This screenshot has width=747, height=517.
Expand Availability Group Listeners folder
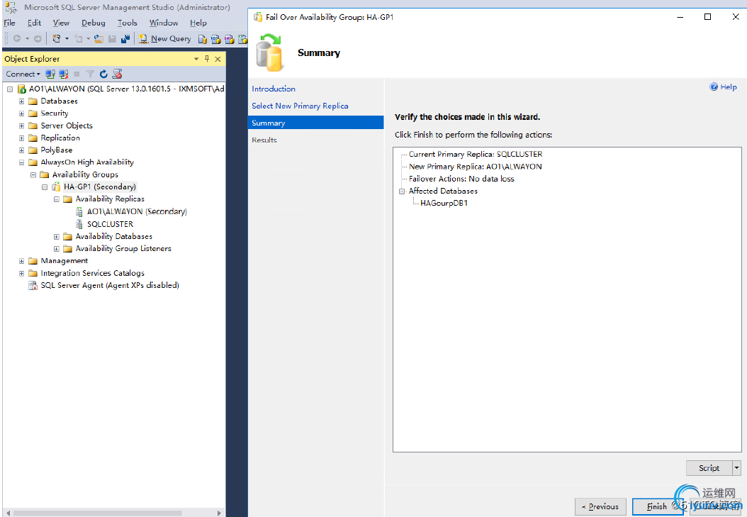point(57,249)
